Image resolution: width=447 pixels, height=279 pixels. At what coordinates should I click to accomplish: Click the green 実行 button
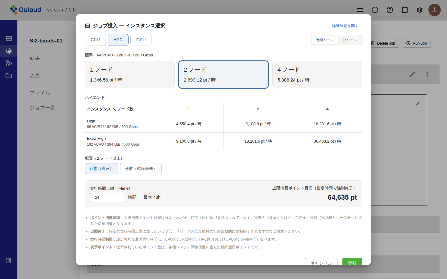click(x=352, y=262)
